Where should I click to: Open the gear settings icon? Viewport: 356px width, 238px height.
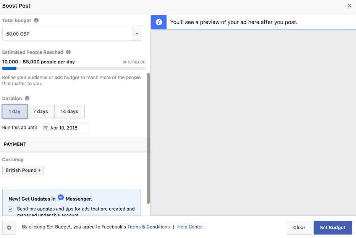pos(9,228)
